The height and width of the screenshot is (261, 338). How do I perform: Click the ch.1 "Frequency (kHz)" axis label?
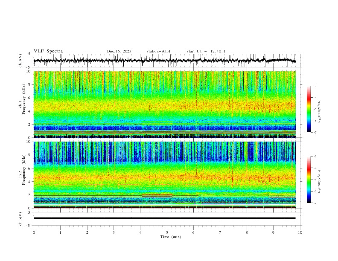[x=24, y=99]
